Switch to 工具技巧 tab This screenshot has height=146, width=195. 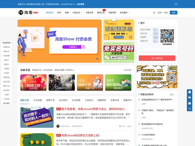[x=89, y=100]
